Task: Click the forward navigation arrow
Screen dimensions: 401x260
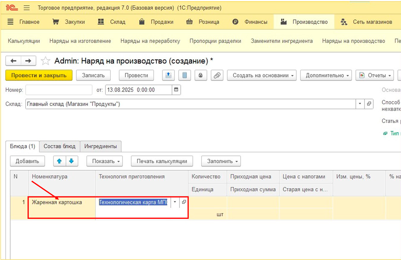Action: (28, 61)
